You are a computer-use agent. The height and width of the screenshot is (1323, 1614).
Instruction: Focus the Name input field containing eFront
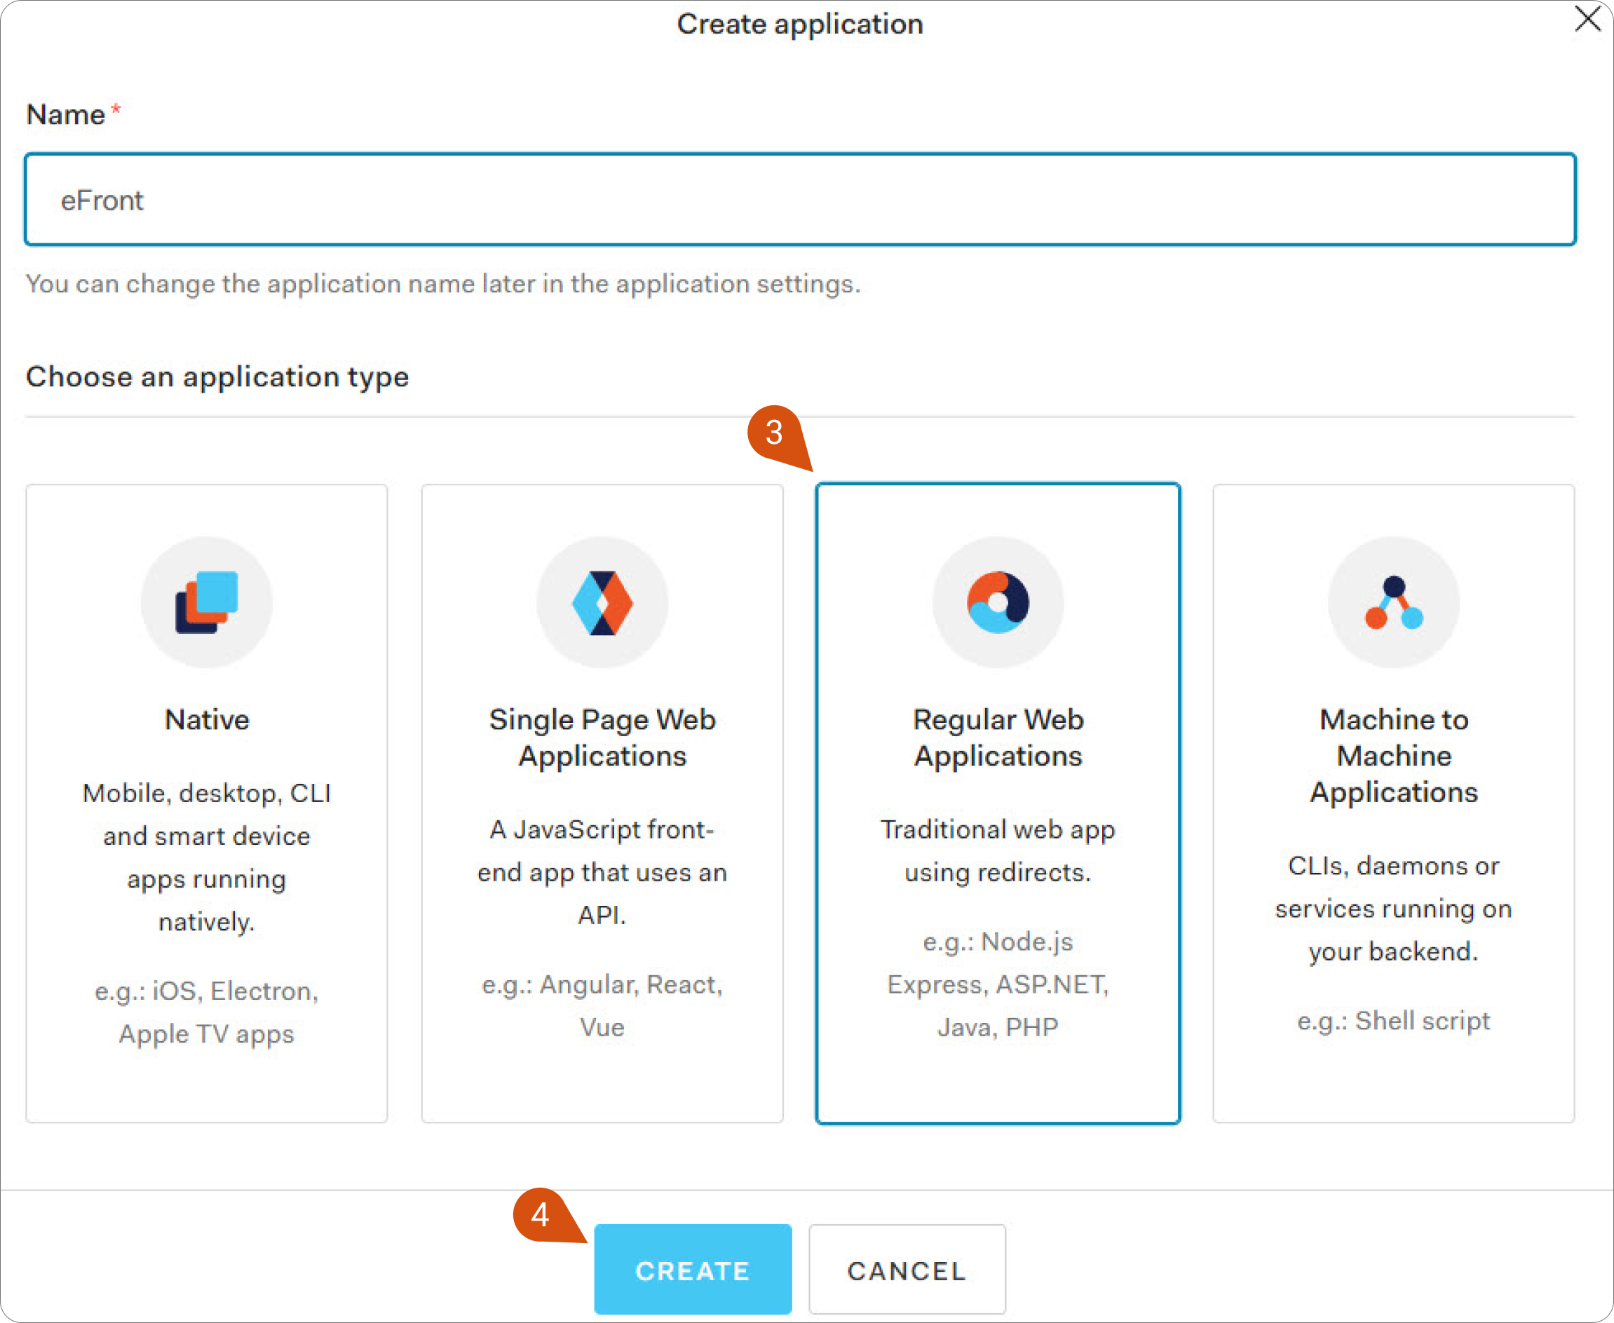coord(800,200)
